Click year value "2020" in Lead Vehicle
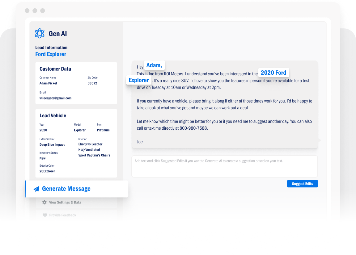This screenshot has width=356, height=255. pos(43,130)
